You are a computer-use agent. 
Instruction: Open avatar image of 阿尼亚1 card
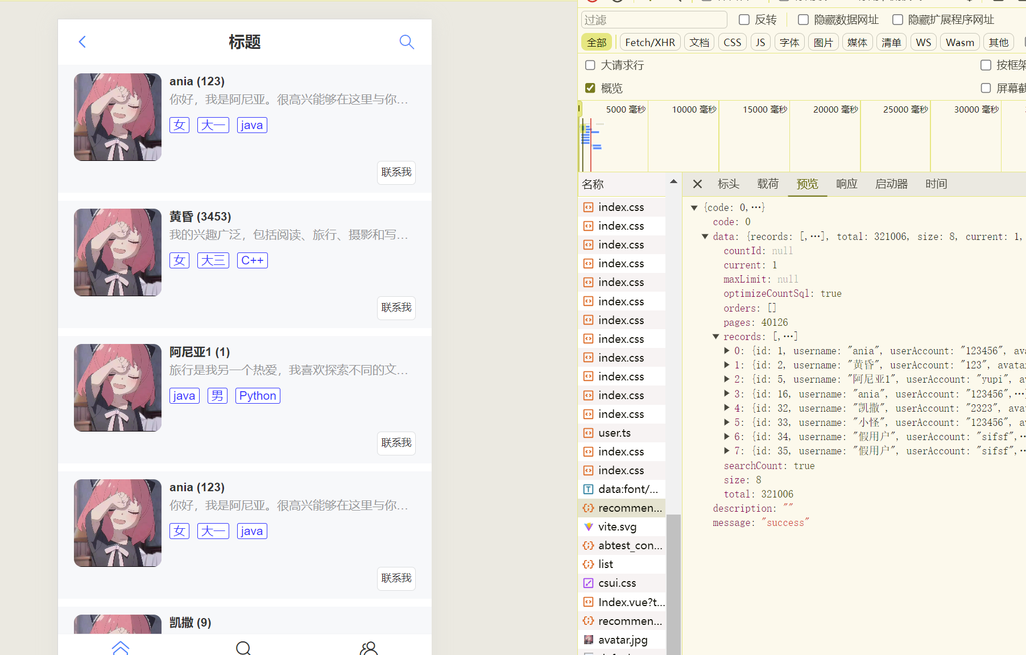tap(118, 388)
